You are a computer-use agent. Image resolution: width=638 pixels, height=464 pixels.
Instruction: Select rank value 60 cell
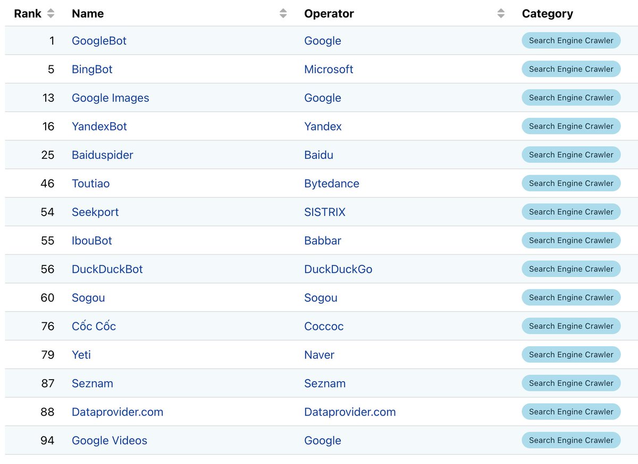[x=48, y=298]
